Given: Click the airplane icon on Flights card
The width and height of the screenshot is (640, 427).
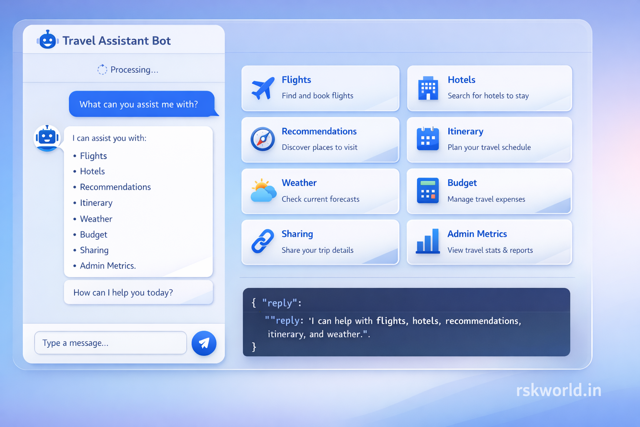Looking at the screenshot, I should 263,88.
